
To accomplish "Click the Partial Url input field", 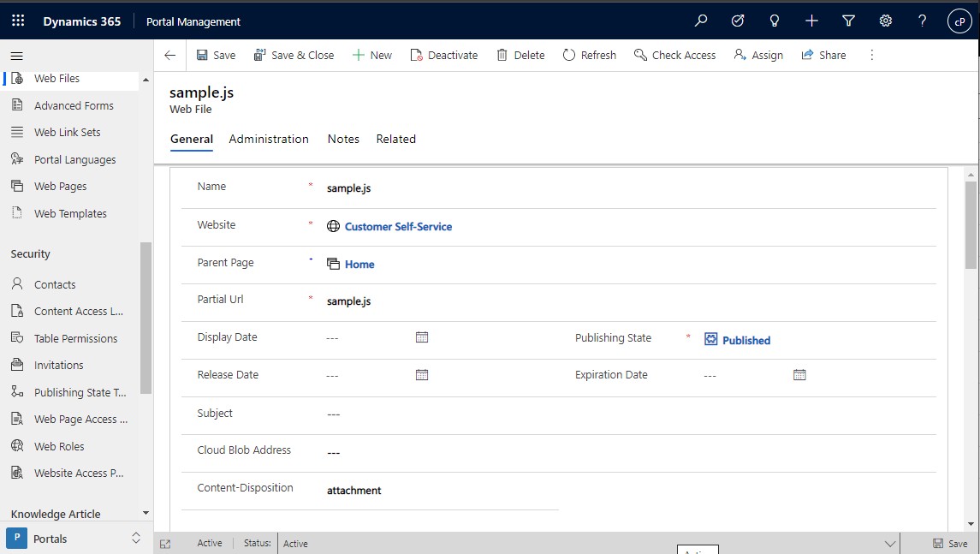I will (599, 301).
